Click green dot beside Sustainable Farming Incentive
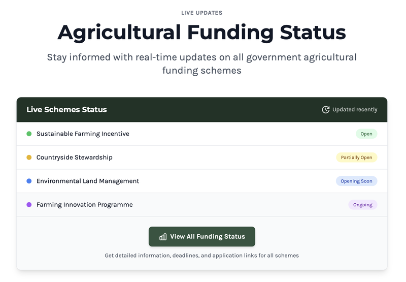Image resolution: width=406 pixels, height=282 pixels. pos(29,134)
